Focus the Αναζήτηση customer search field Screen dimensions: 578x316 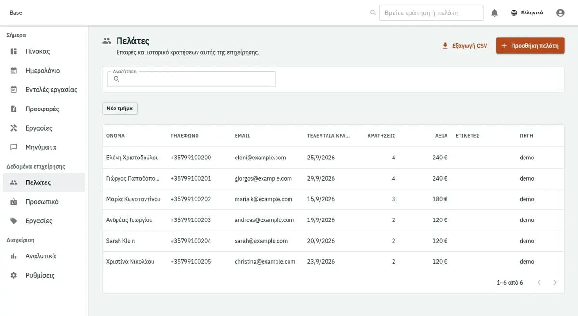click(191, 79)
